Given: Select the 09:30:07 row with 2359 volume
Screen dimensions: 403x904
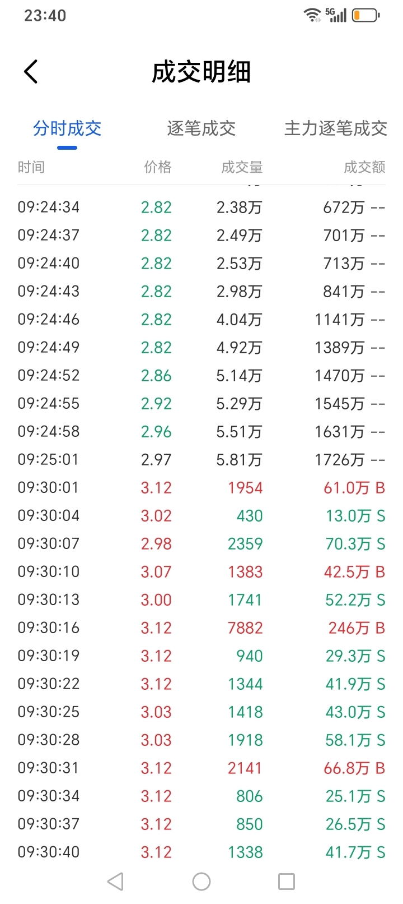Looking at the screenshot, I should click(x=201, y=543).
